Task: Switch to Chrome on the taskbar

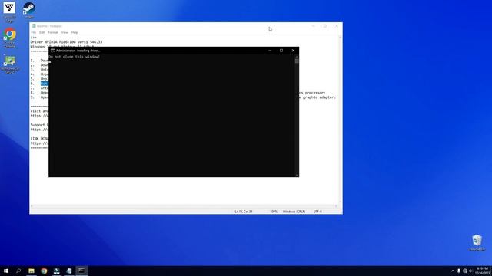Action: pyautogui.click(x=44, y=271)
